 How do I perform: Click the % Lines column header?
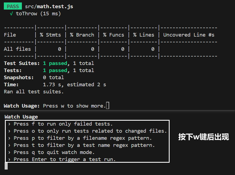coord(144,35)
